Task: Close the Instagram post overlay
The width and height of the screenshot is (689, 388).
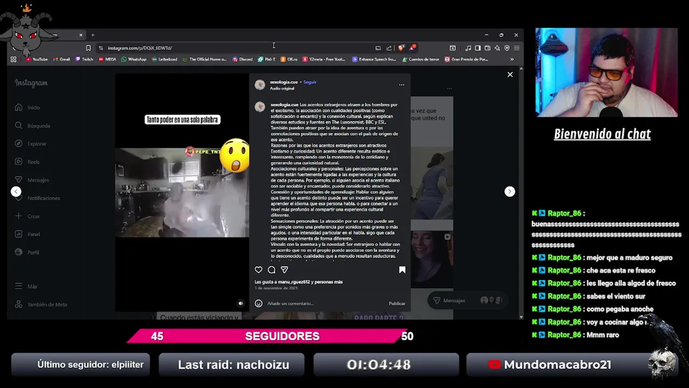Action: click(x=510, y=74)
